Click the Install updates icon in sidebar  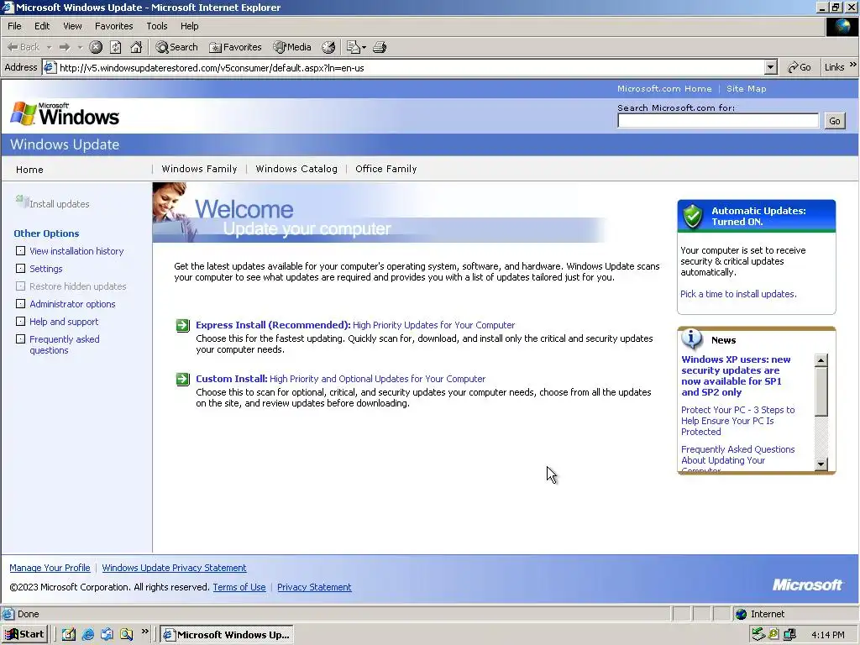click(x=22, y=202)
